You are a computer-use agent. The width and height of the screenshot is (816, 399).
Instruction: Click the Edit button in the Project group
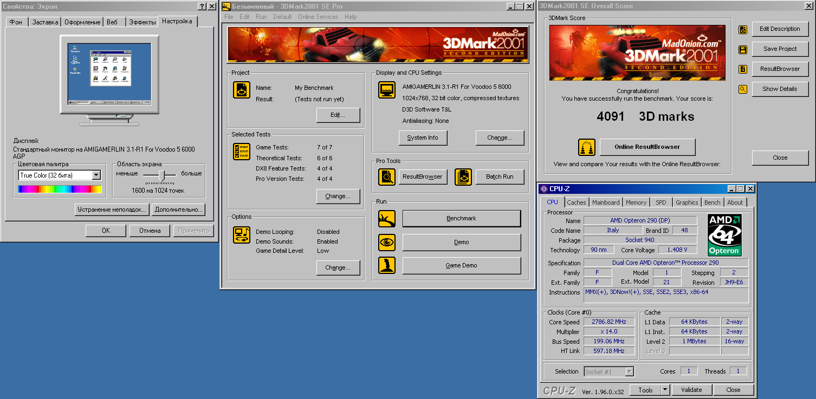pyautogui.click(x=338, y=115)
